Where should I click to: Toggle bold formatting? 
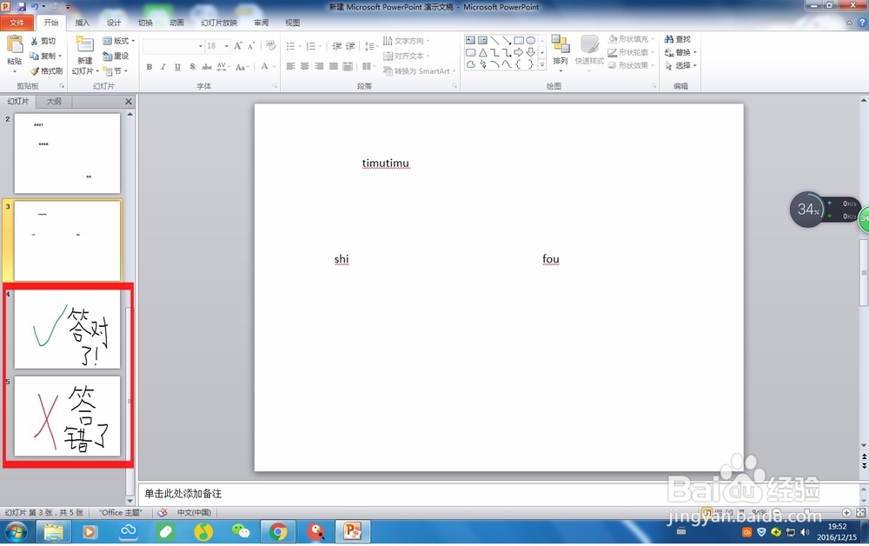point(149,66)
